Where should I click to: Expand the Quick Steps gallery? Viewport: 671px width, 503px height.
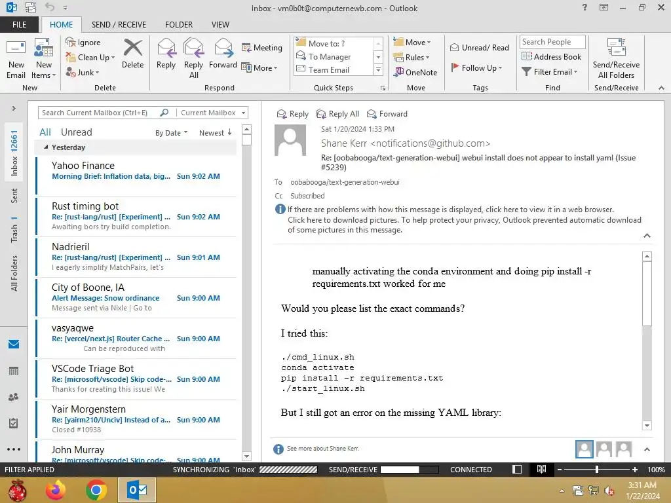[378, 69]
